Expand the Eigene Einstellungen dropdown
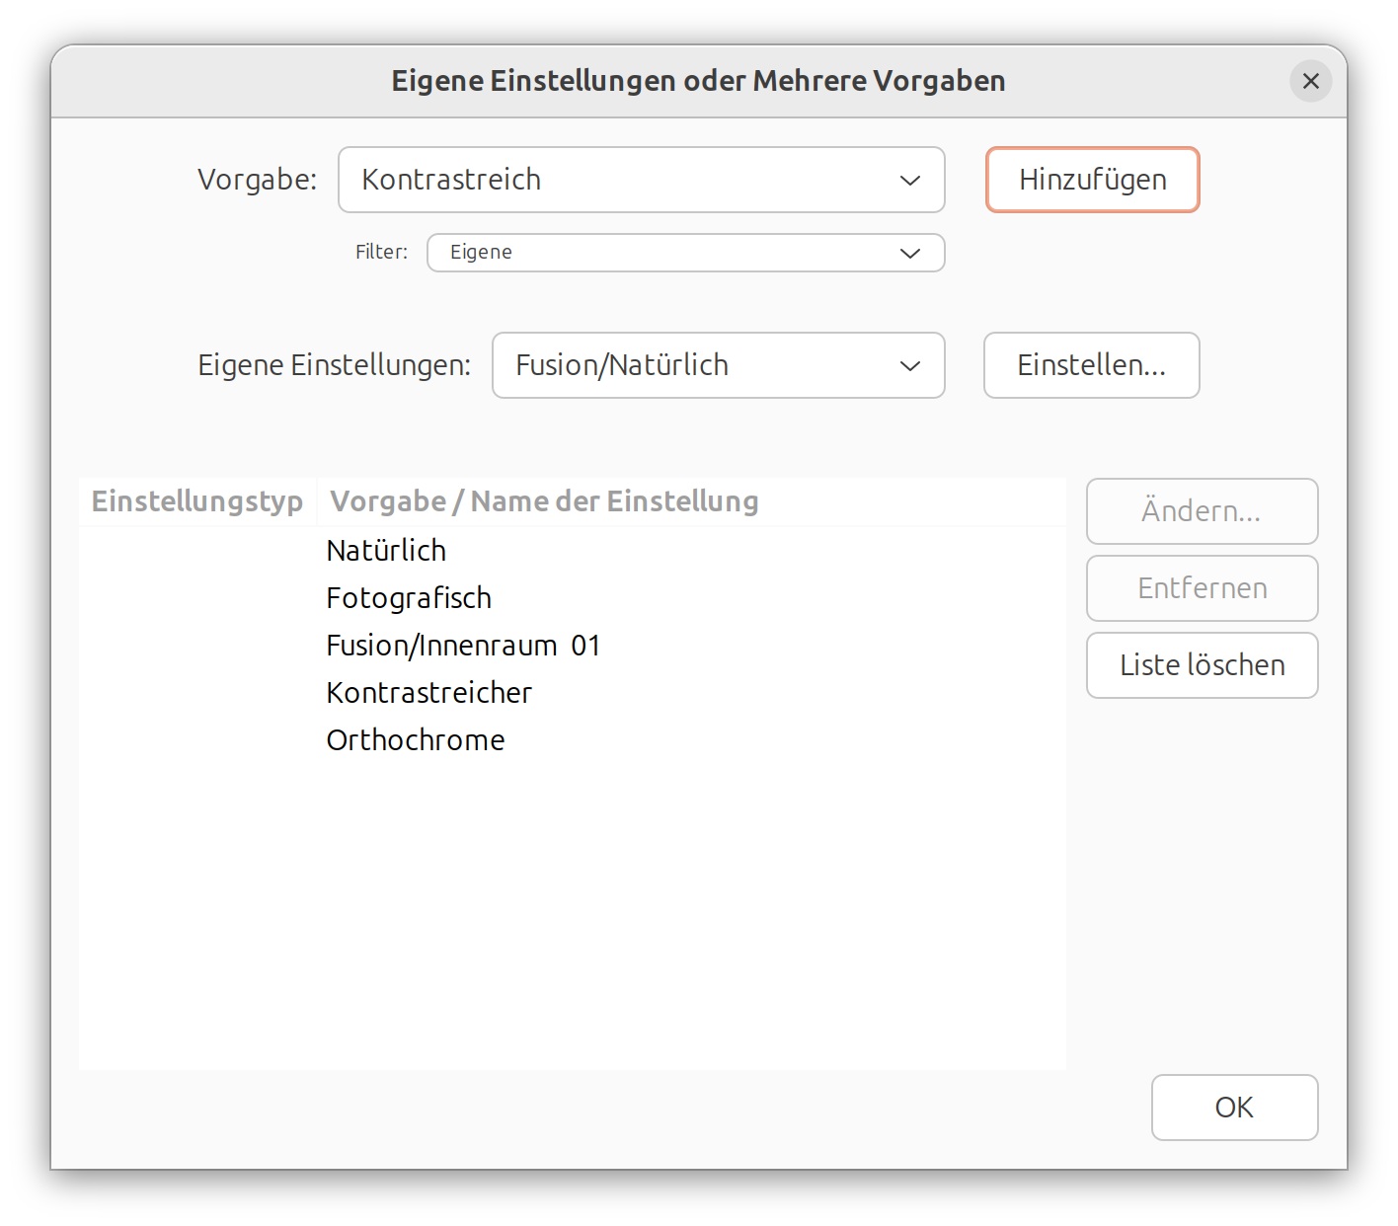The width and height of the screenshot is (1398, 1226). click(718, 365)
